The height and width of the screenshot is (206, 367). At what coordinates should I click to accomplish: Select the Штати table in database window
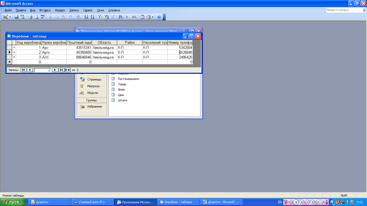coord(119,100)
